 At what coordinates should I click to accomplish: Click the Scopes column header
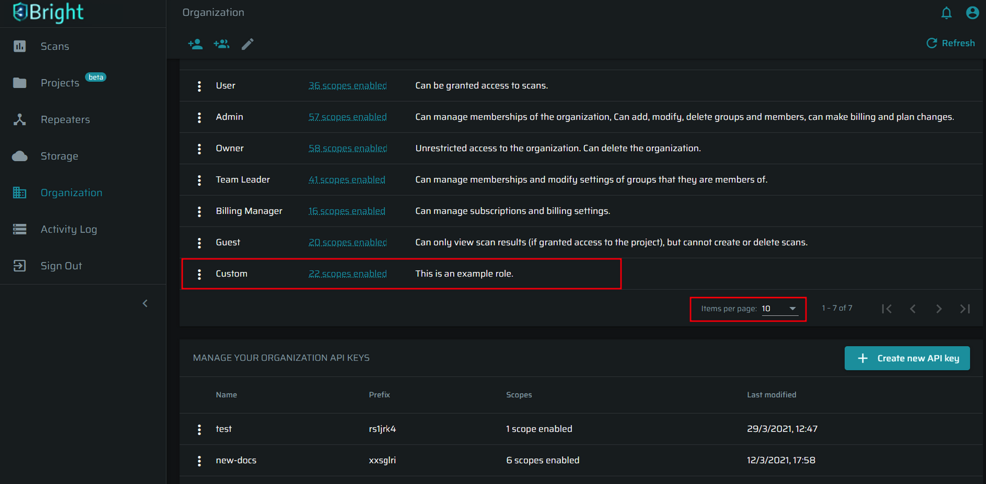click(519, 395)
